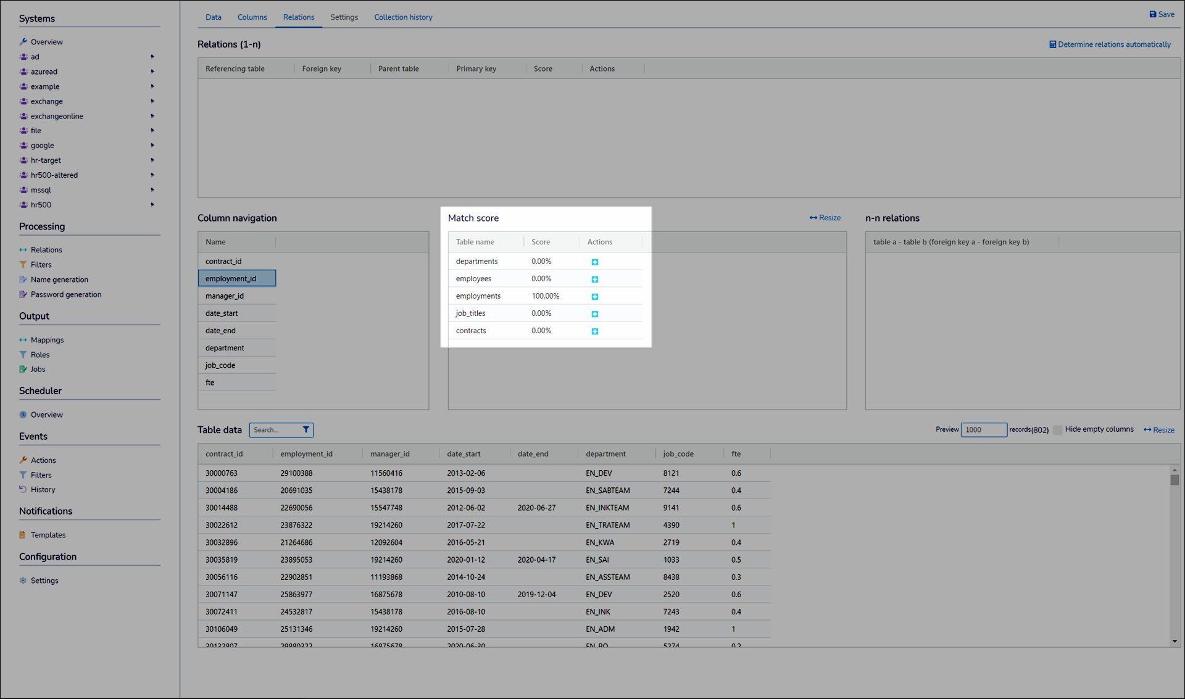Open the Collection history tab
1185x699 pixels.
403,17
